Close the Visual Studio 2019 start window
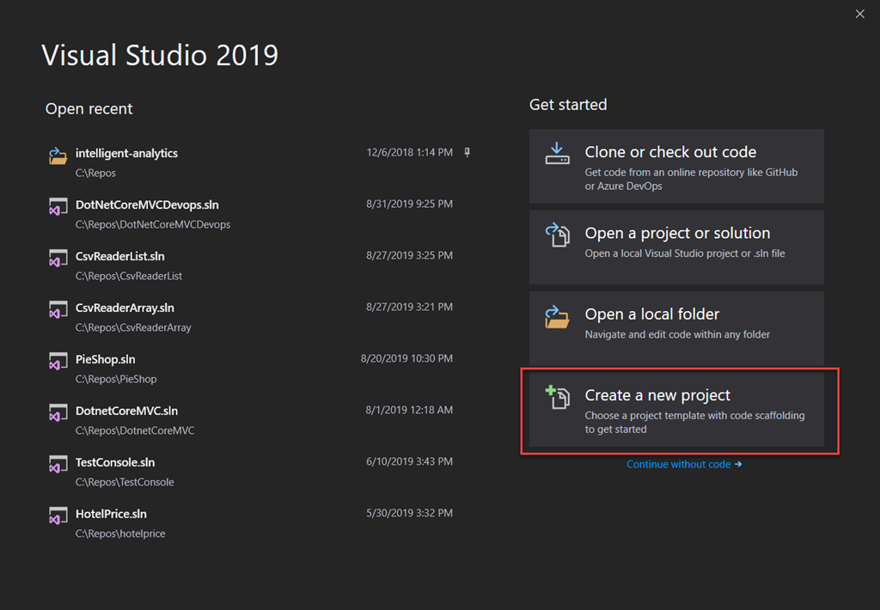Image resolution: width=880 pixels, height=610 pixels. (859, 14)
